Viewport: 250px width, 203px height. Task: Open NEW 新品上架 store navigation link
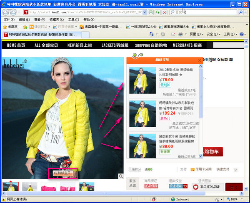80,45
